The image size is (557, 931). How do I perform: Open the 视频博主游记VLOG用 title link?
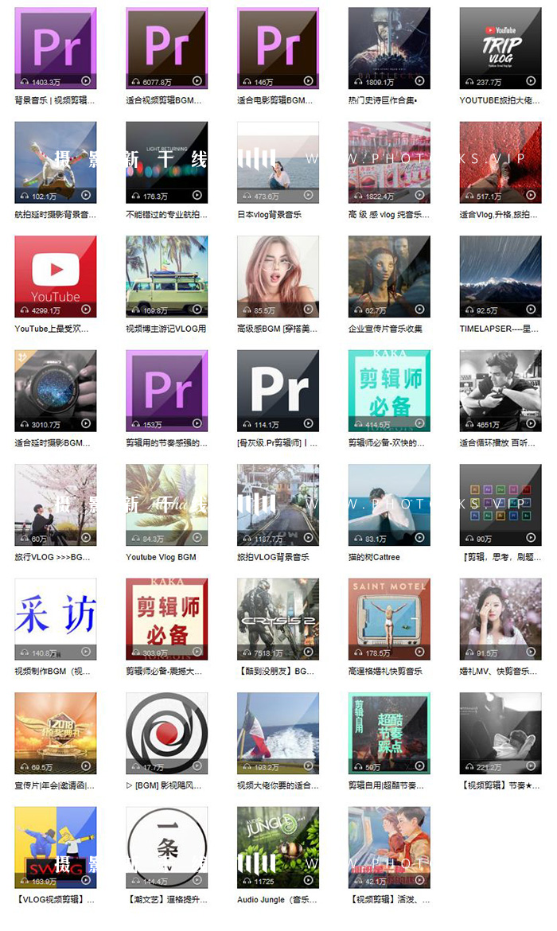tap(166, 329)
